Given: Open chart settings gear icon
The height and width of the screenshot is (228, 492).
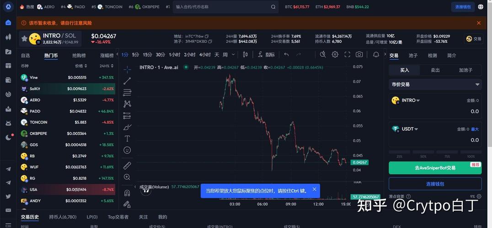Looking at the screenshot, I should 335,54.
